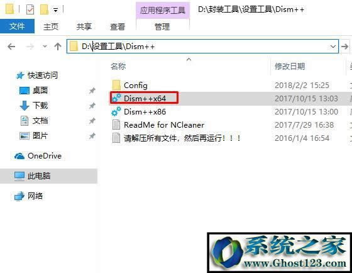The height and width of the screenshot is (273, 352).
Task: Click the date 2017/10/15 13:03
Action: [306, 98]
